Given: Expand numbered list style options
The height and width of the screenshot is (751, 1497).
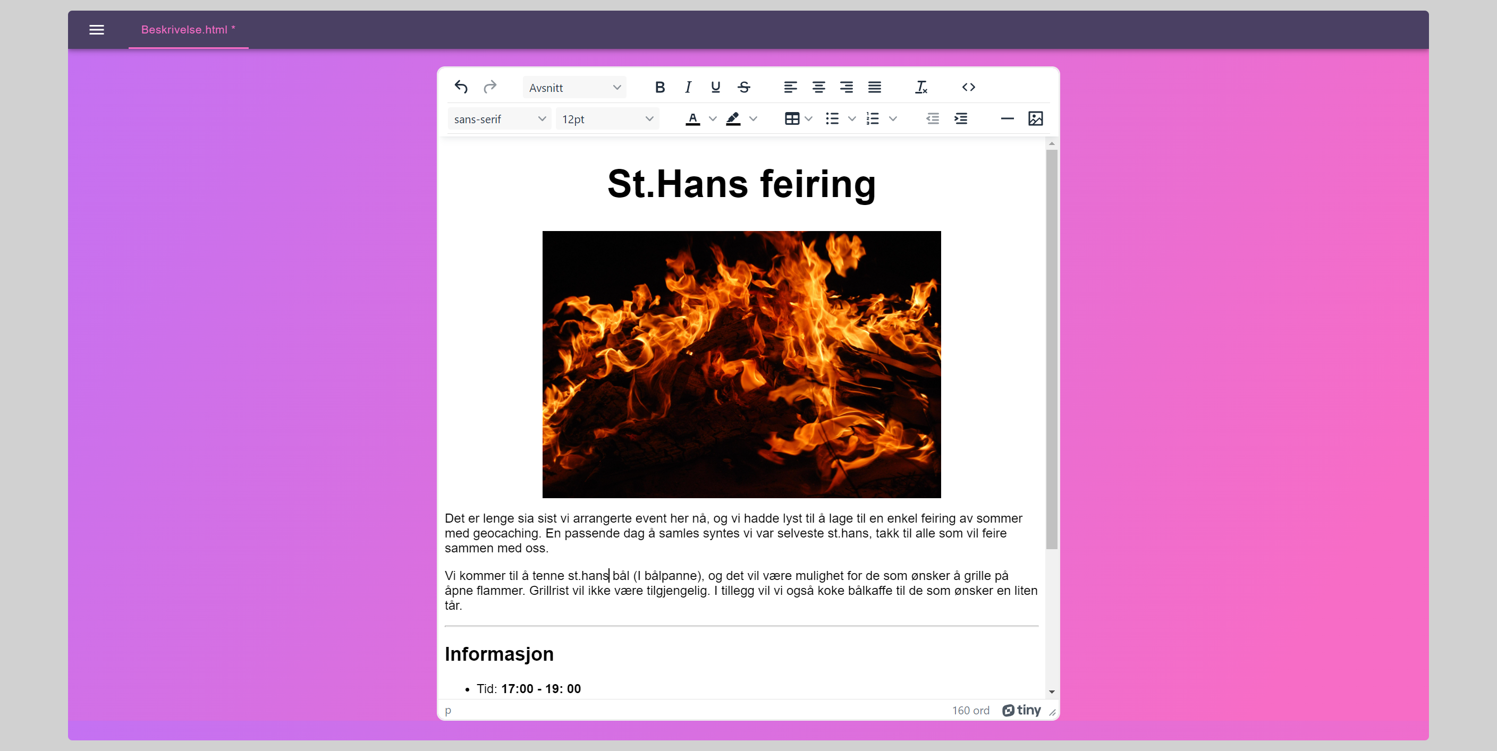Looking at the screenshot, I should 893,119.
